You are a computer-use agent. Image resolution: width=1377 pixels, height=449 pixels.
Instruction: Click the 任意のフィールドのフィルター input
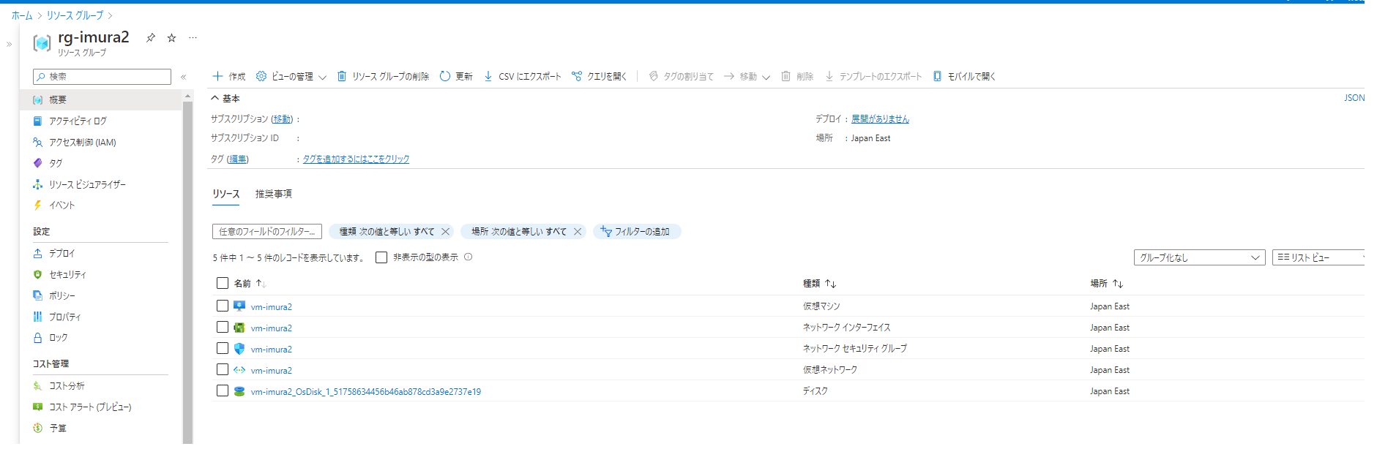pyautogui.click(x=267, y=232)
